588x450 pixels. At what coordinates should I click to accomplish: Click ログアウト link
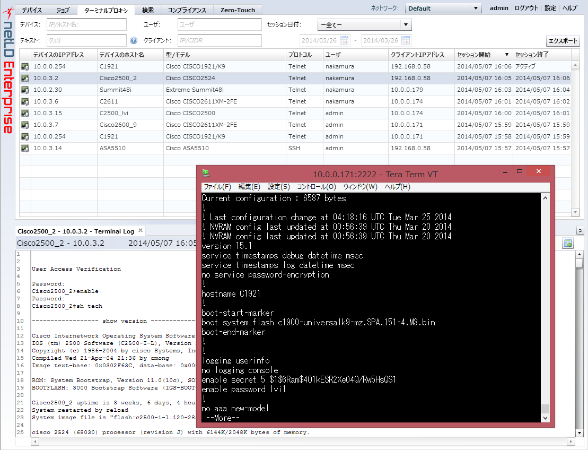(526, 8)
